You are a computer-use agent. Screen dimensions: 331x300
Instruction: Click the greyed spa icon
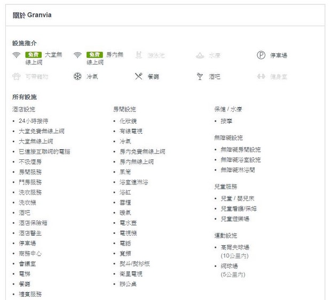pos(200,55)
